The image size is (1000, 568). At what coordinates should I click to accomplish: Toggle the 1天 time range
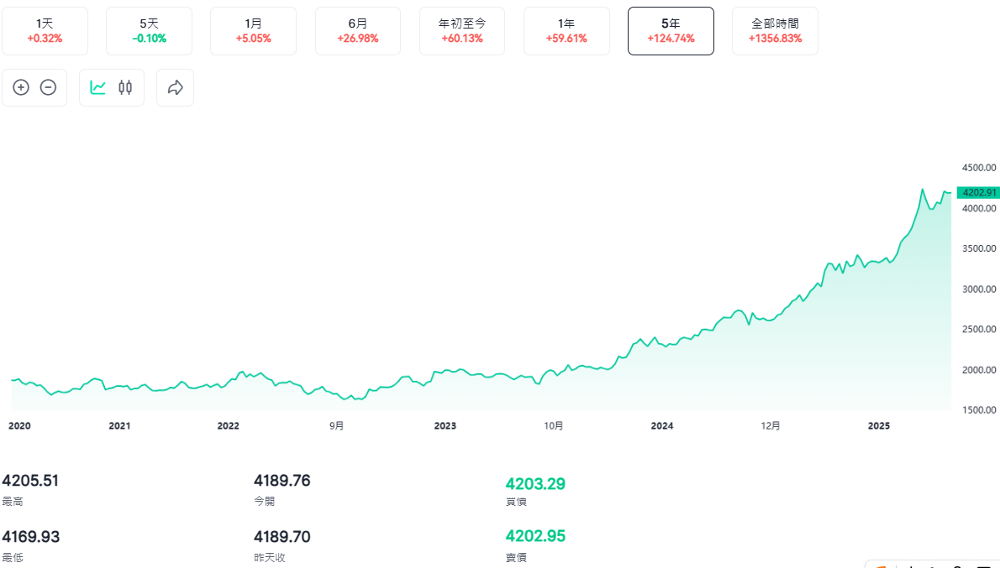tap(45, 30)
